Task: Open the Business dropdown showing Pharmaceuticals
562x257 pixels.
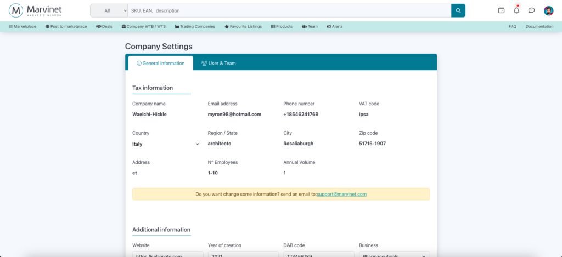Action: click(394, 255)
